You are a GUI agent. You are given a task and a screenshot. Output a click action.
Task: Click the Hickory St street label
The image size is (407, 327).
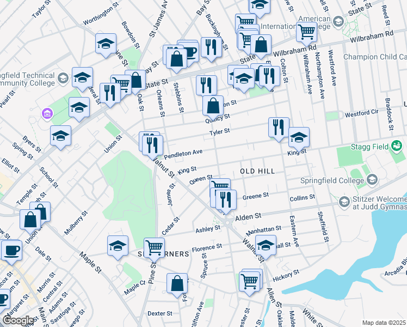click(x=286, y=276)
